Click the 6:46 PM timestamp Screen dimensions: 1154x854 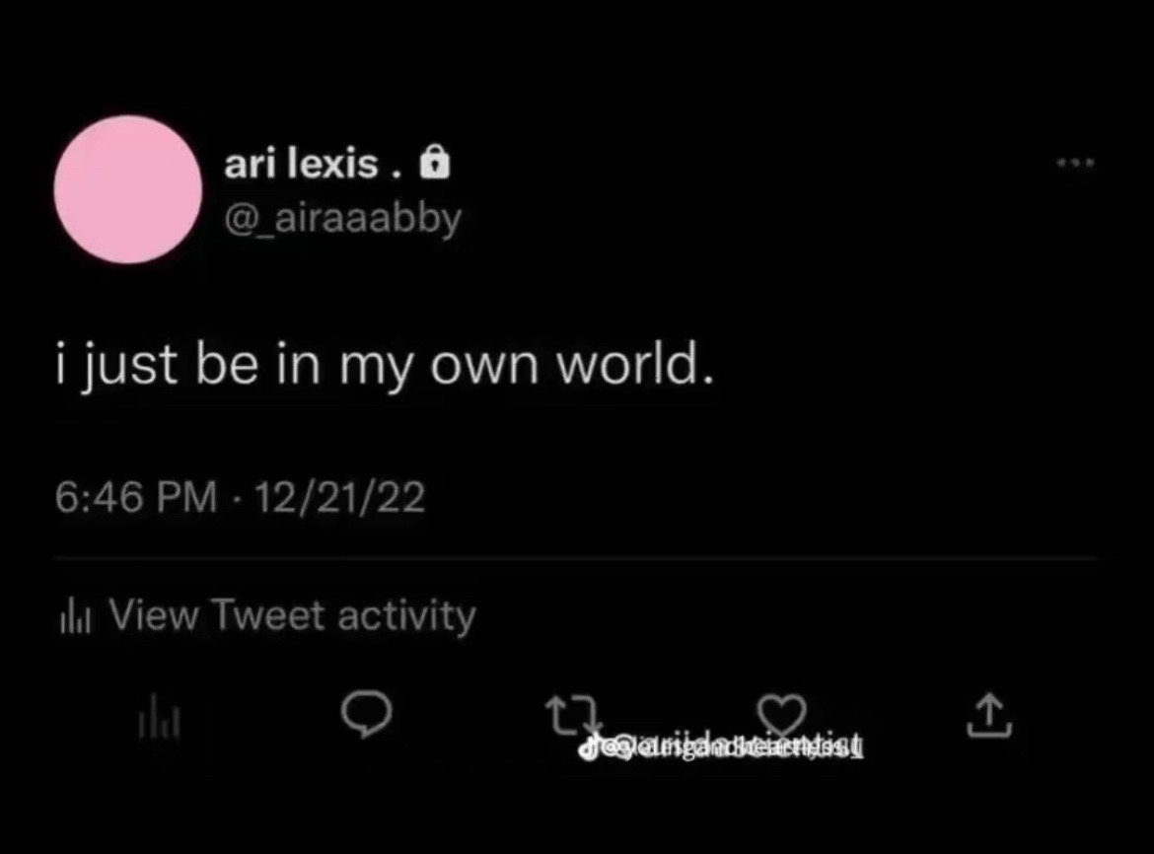(x=136, y=499)
